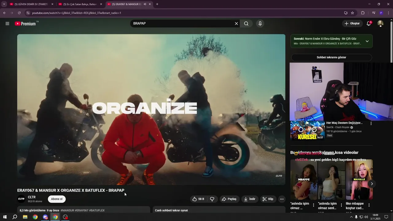Download the video with İndir
Image resolution: width=393 pixels, height=221 pixels.
[x=250, y=199]
